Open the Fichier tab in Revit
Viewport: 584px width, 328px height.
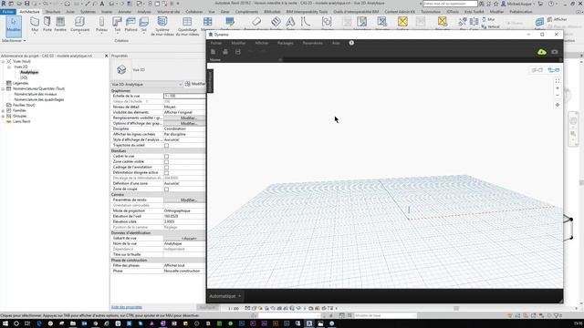click(x=8, y=12)
